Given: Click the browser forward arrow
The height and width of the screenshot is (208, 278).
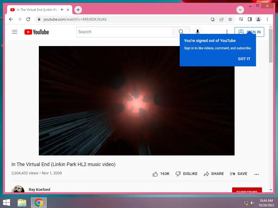Looking at the screenshot, I should [x=20, y=19].
